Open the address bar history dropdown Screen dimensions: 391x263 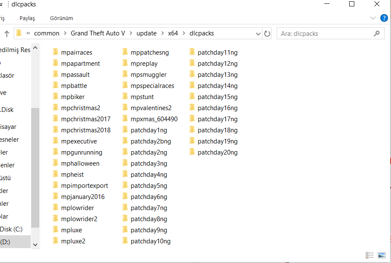257,33
